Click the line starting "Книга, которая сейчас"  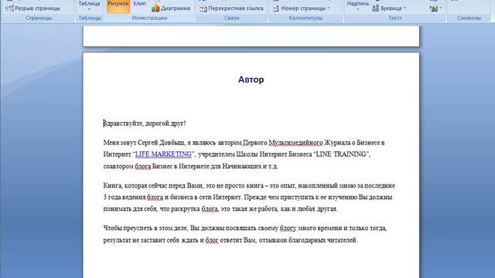[249, 185]
